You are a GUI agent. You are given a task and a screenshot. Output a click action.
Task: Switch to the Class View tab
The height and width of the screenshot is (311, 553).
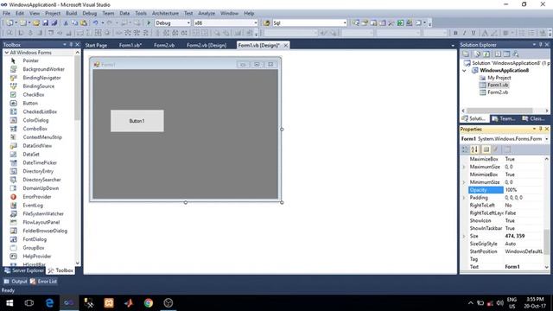[x=534, y=119]
